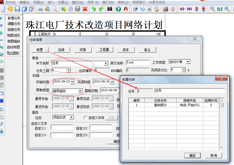Click the 资源 button in task dialog
234x165 pixels.
[x=83, y=50]
